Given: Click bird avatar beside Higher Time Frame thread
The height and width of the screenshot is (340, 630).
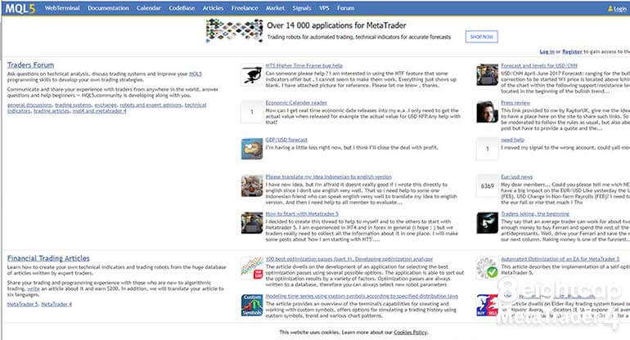Looking at the screenshot, I should coord(252,74).
